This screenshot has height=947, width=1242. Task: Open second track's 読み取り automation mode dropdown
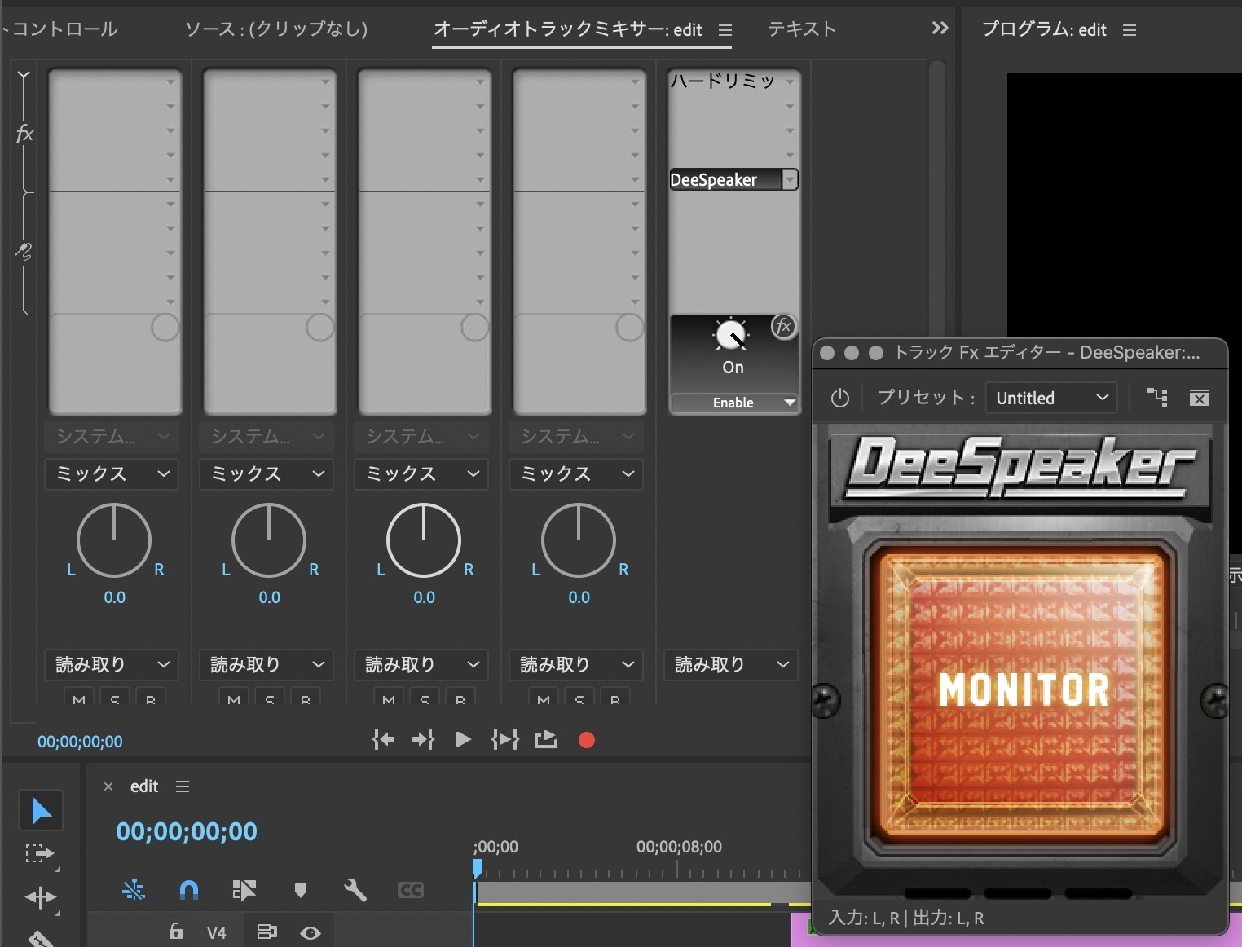(x=266, y=664)
